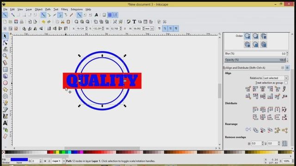Click the Remove overlaps apply button
Viewport: 296px width, 166px height.
pos(284,143)
